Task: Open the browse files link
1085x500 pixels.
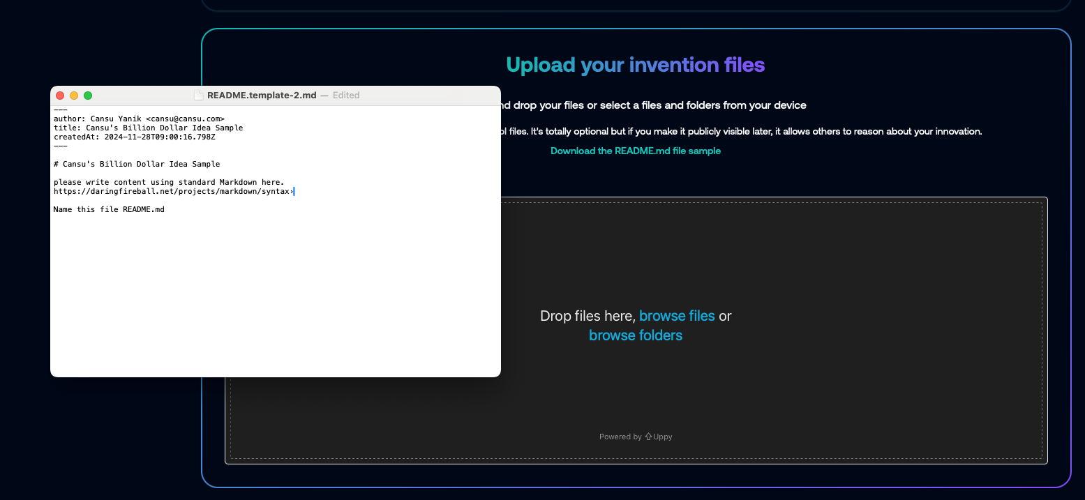Action: coord(677,316)
